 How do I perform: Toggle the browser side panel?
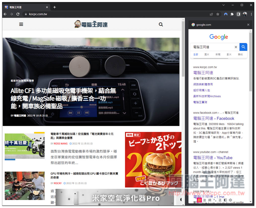[x=238, y=14]
